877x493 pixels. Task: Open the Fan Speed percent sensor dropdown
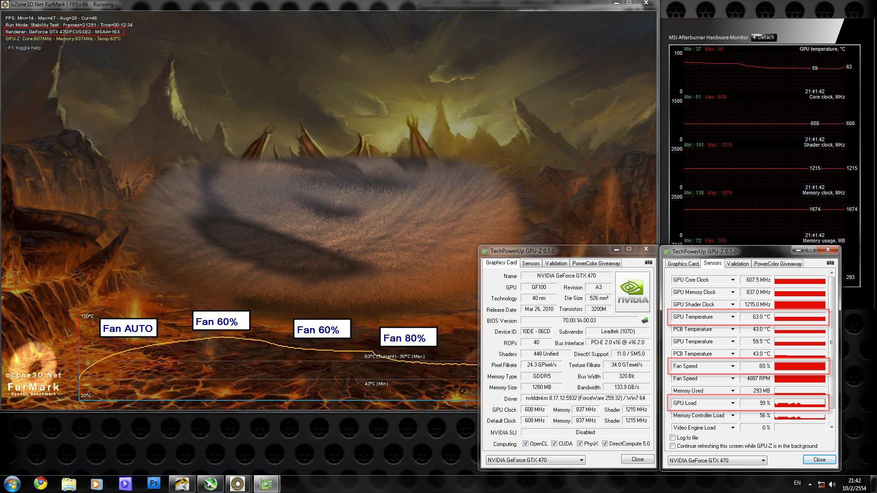coord(732,366)
